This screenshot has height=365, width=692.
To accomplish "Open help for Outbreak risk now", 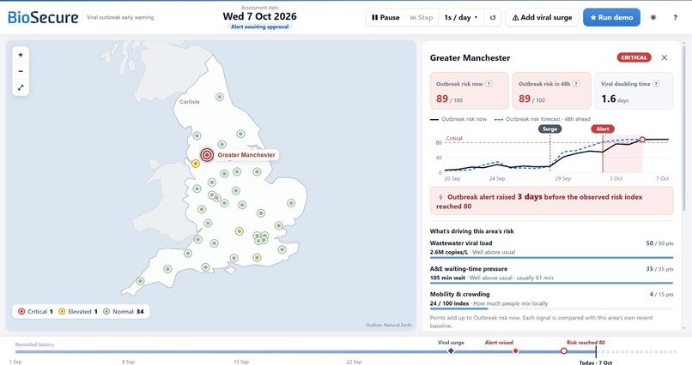I will coord(489,84).
